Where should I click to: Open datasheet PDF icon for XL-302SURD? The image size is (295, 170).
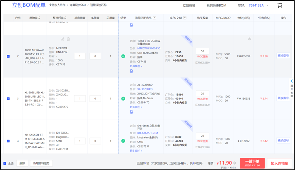click(x=132, y=112)
